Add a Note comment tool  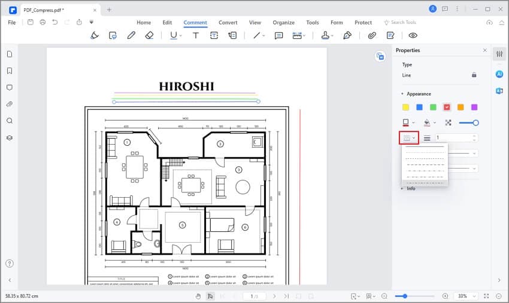pos(278,35)
